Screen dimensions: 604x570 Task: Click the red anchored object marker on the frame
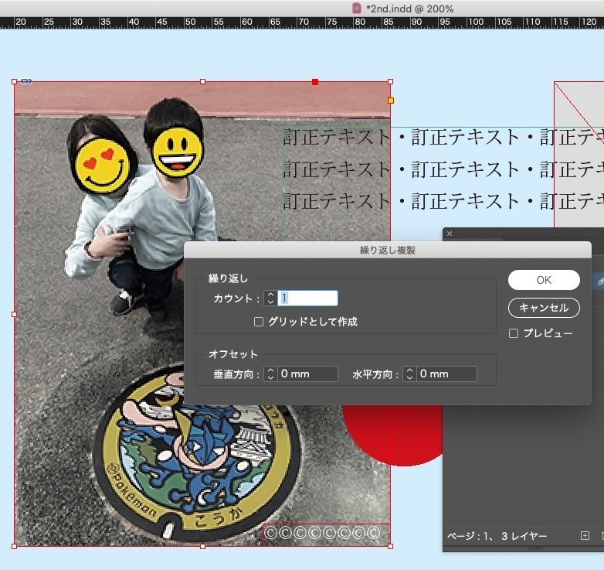coord(315,82)
